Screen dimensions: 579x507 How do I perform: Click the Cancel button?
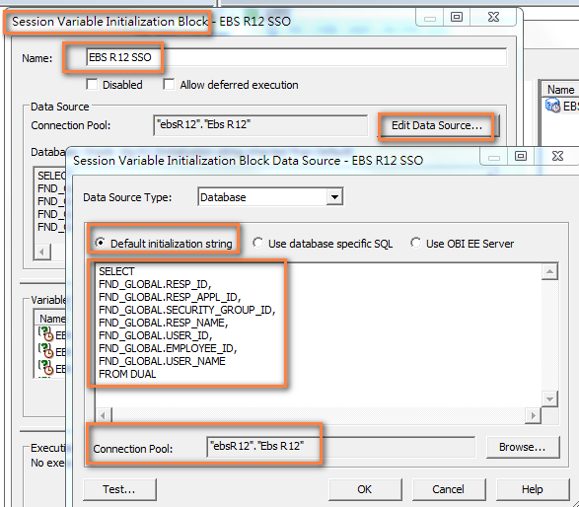[449, 489]
